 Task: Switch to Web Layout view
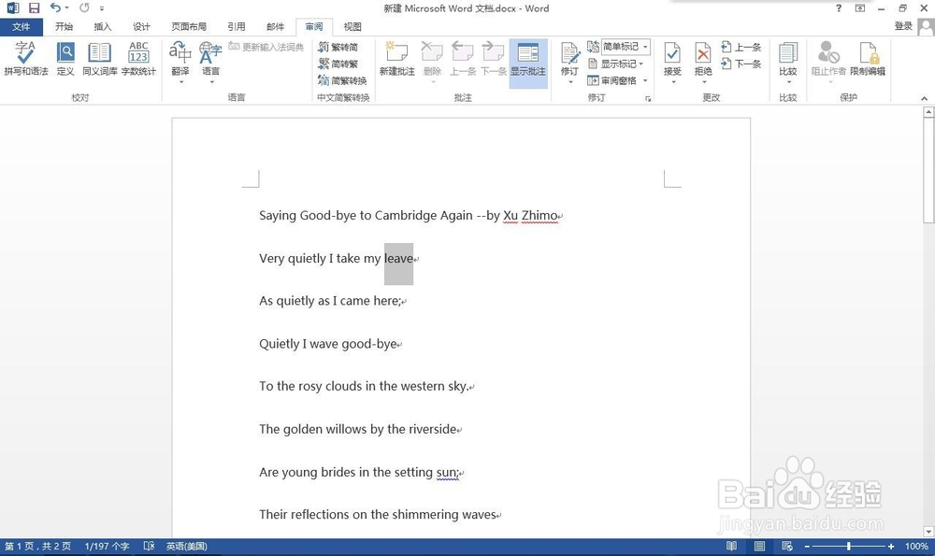pyautogui.click(x=787, y=546)
